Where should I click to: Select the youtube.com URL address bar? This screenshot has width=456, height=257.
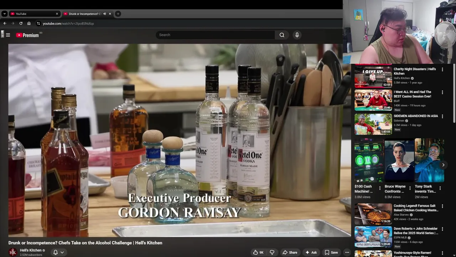pyautogui.click(x=68, y=24)
